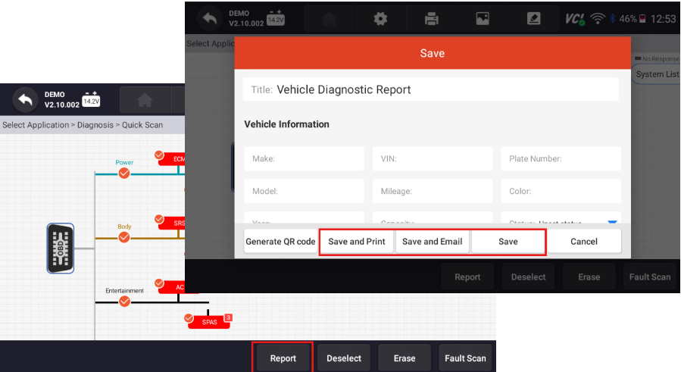This screenshot has width=681, height=372.
Task: Toggle the Power bus checkmark
Action: pyautogui.click(x=124, y=173)
